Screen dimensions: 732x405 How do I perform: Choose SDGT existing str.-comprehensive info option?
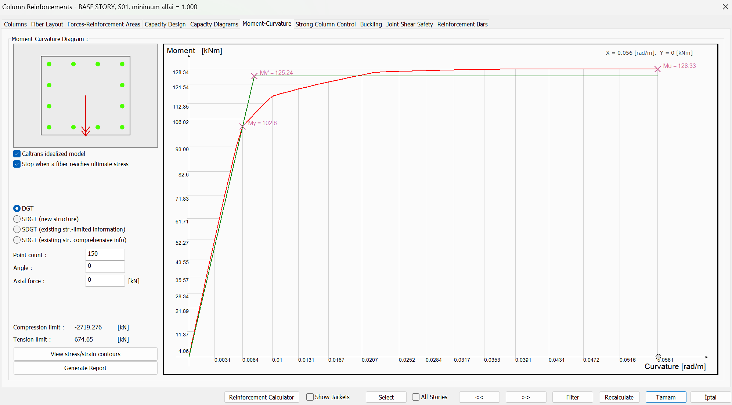tap(17, 240)
